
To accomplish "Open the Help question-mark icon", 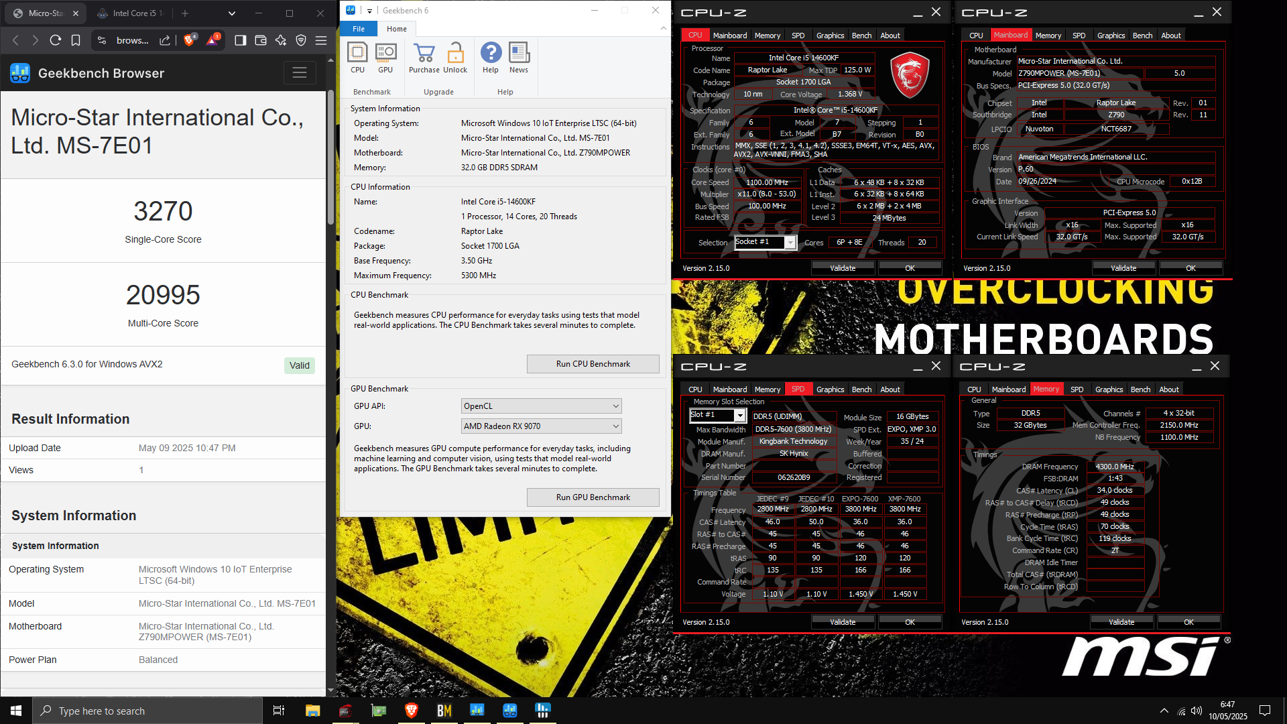I will tap(491, 58).
